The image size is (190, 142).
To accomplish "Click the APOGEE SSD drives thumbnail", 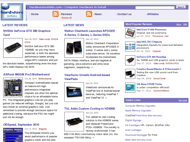I will (74, 48).
